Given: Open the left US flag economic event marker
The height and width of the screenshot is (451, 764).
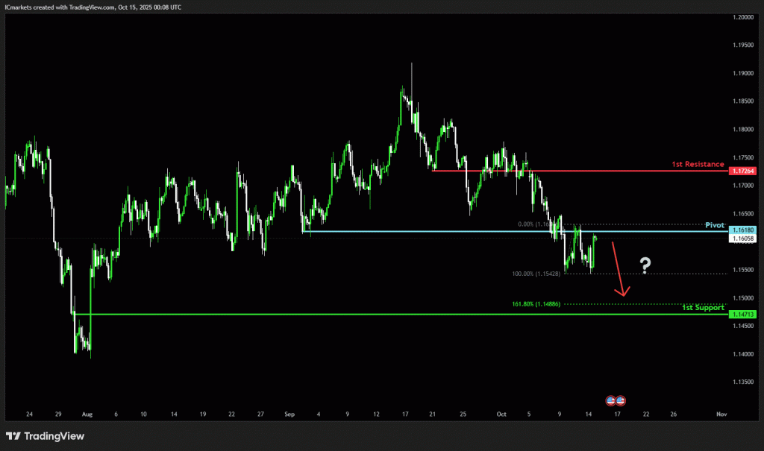Looking at the screenshot, I should (x=610, y=400).
